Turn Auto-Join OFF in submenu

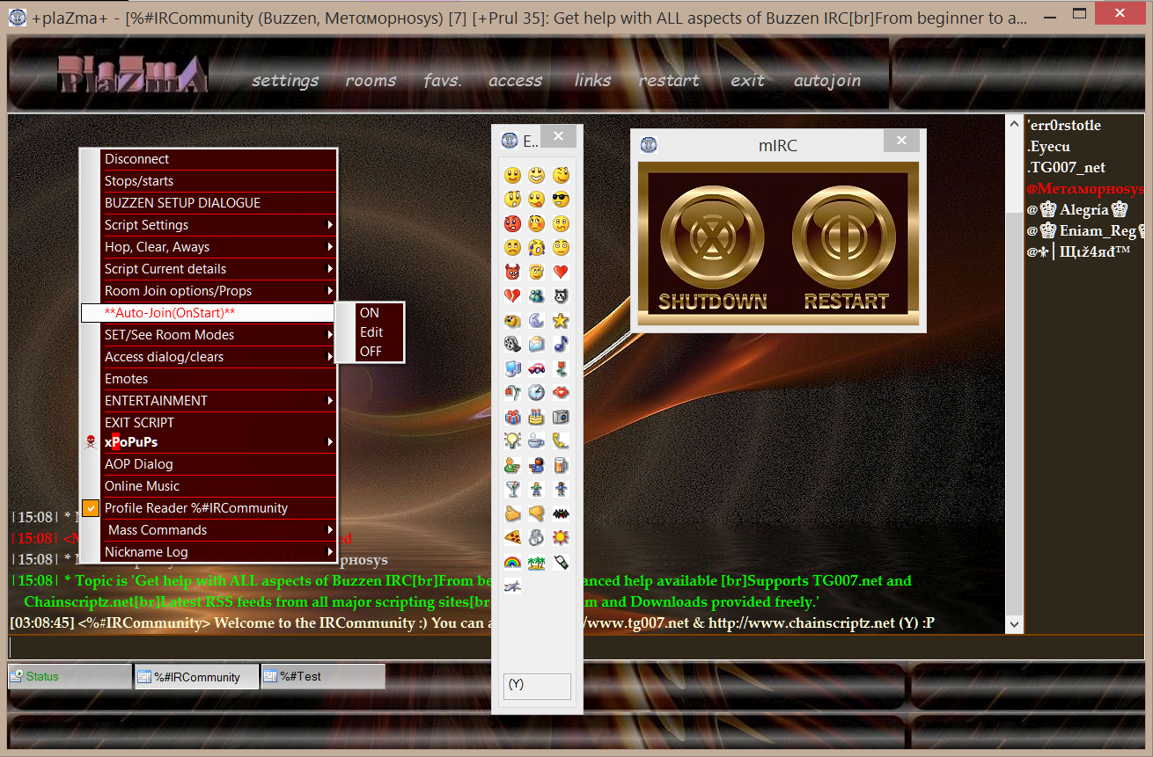click(371, 352)
